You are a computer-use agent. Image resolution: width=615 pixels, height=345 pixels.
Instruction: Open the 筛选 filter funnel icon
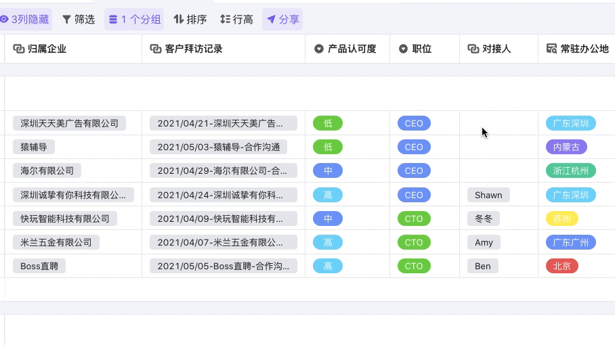[x=66, y=20]
